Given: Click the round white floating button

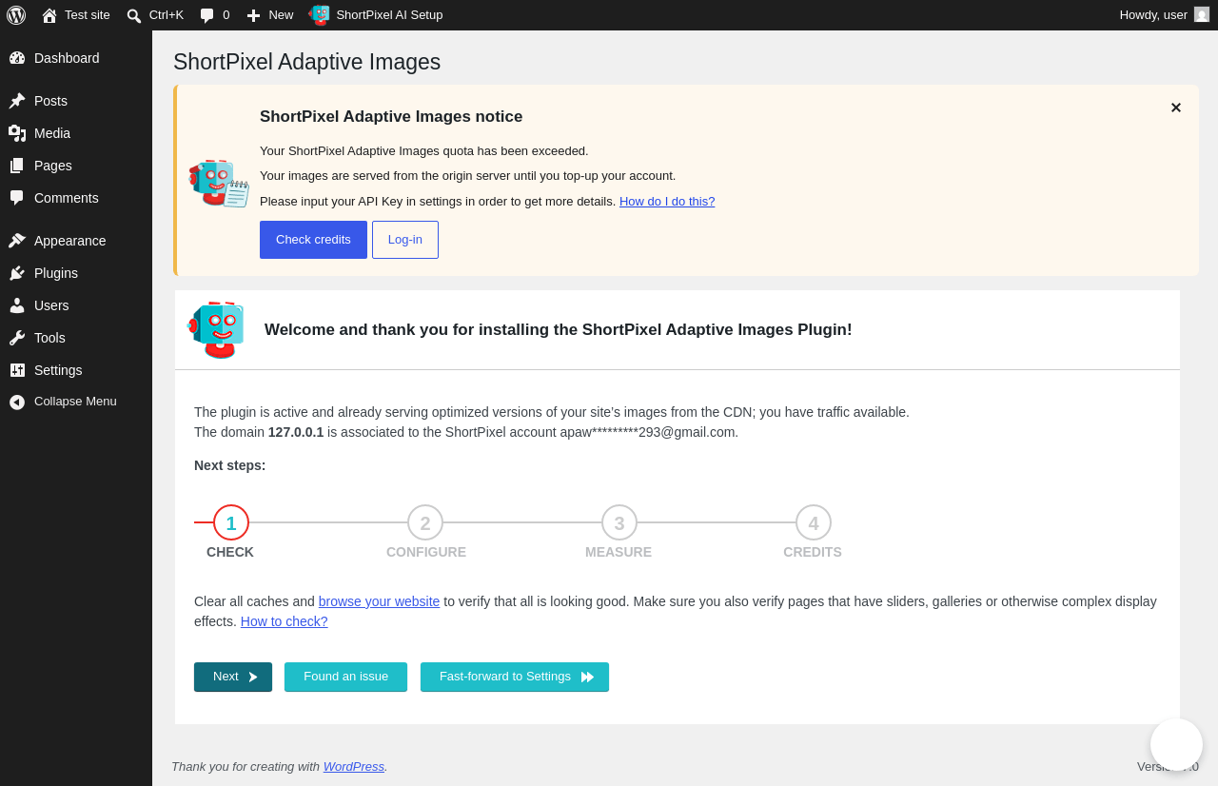Looking at the screenshot, I should pyautogui.click(x=1176, y=744).
